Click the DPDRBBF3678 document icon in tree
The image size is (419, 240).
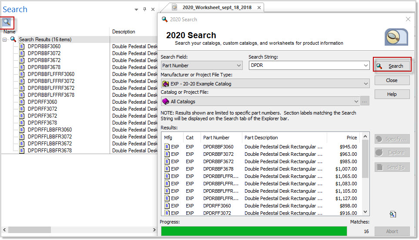click(x=22, y=67)
